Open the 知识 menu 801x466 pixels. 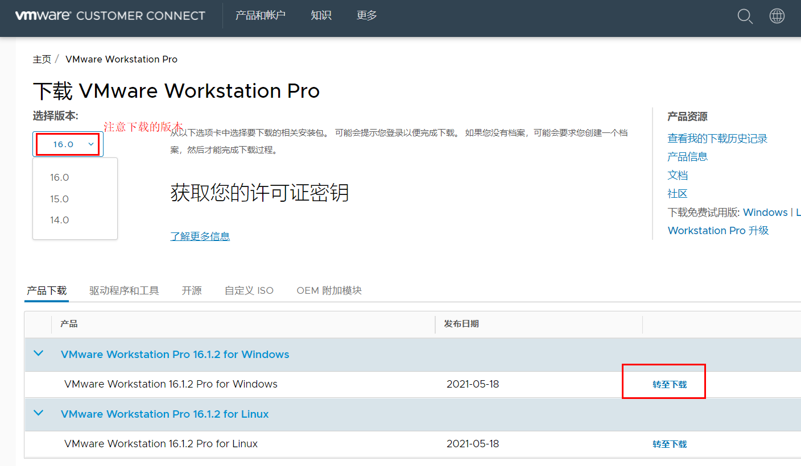click(x=321, y=15)
